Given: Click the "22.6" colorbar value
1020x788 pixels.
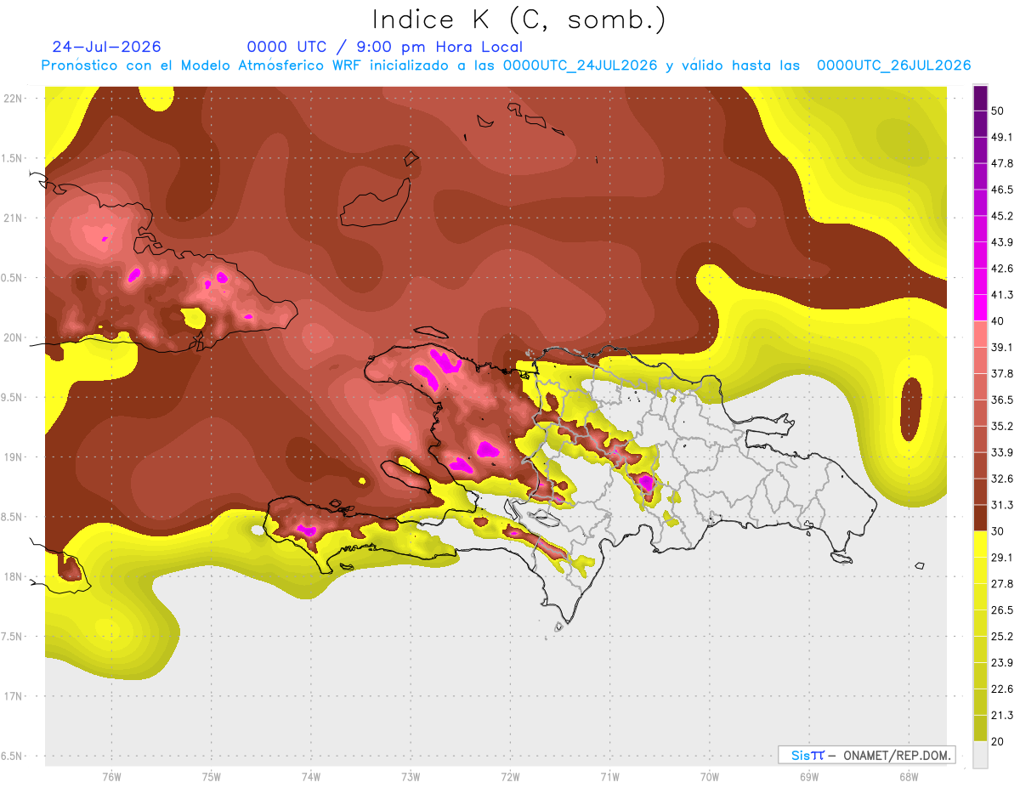Looking at the screenshot, I should [1001, 689].
